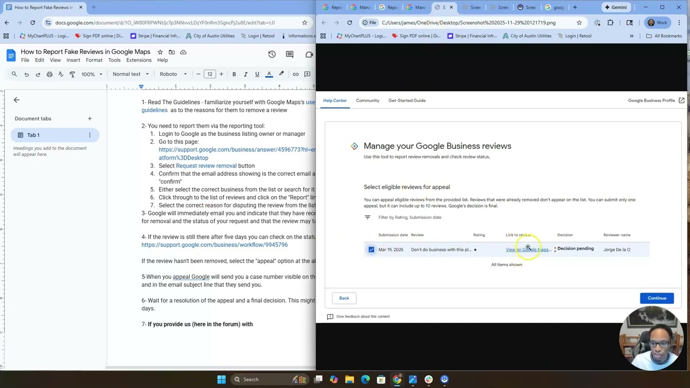The width and height of the screenshot is (690, 388).
Task: Select the Help Center tab
Action: click(335, 100)
